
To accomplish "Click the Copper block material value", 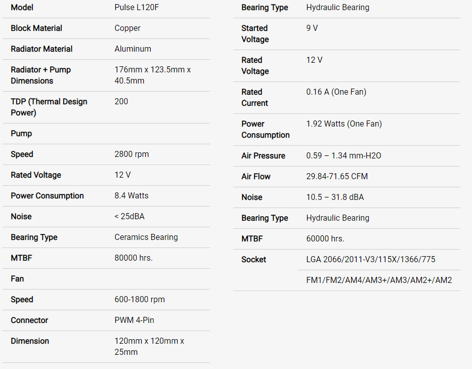I will (127, 28).
